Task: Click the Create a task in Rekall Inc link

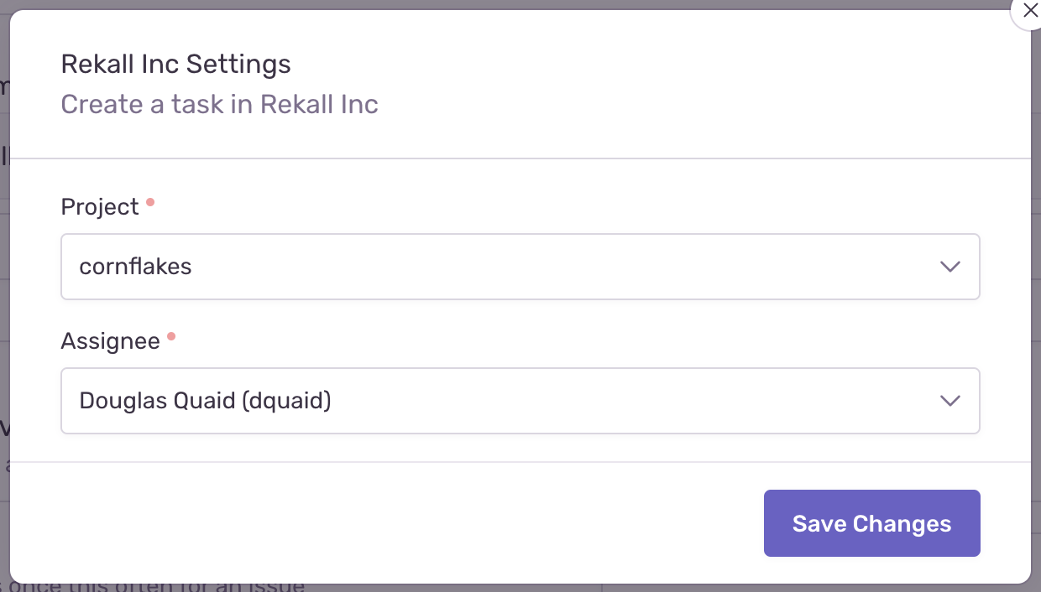Action: (219, 104)
